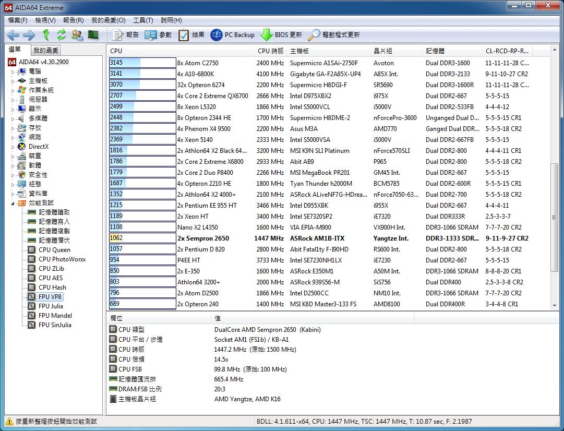This screenshot has height=431, width=564.
Task: Click BIOS 更新 toolbar button
Action: tap(281, 35)
